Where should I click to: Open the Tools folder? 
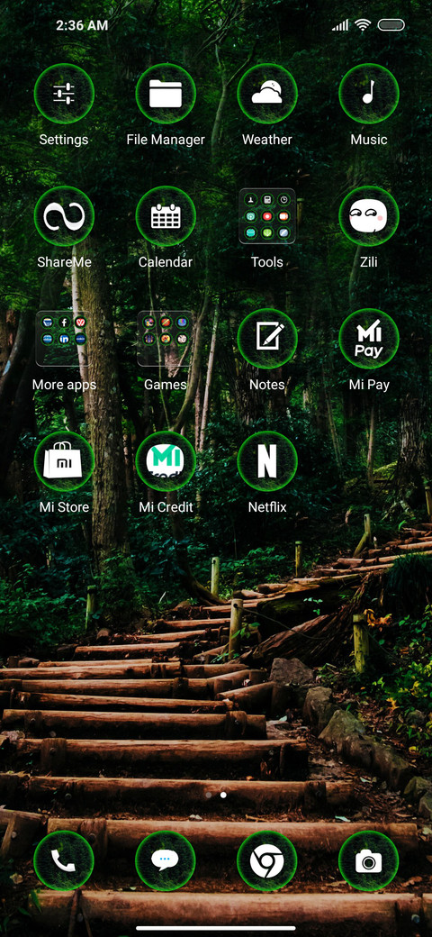click(266, 216)
